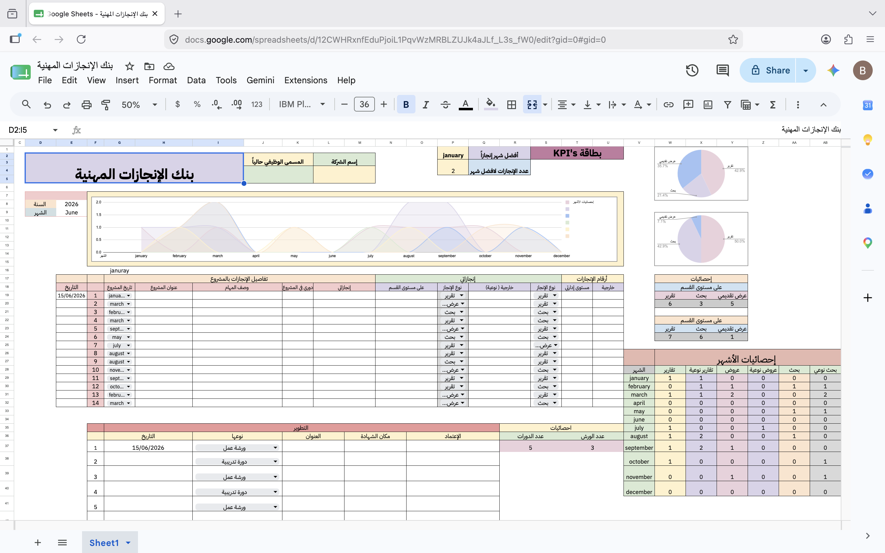Click the insert chart icon
The height and width of the screenshot is (553, 885).
(708, 104)
